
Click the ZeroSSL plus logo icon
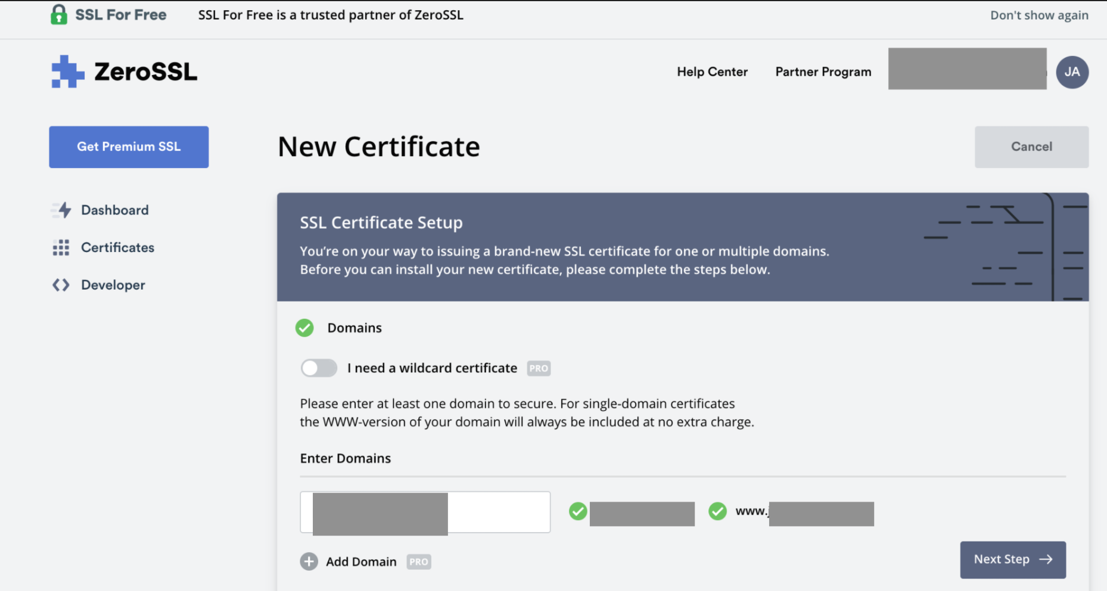(x=68, y=71)
